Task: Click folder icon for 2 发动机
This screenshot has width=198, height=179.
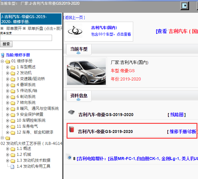Action: [13, 73]
